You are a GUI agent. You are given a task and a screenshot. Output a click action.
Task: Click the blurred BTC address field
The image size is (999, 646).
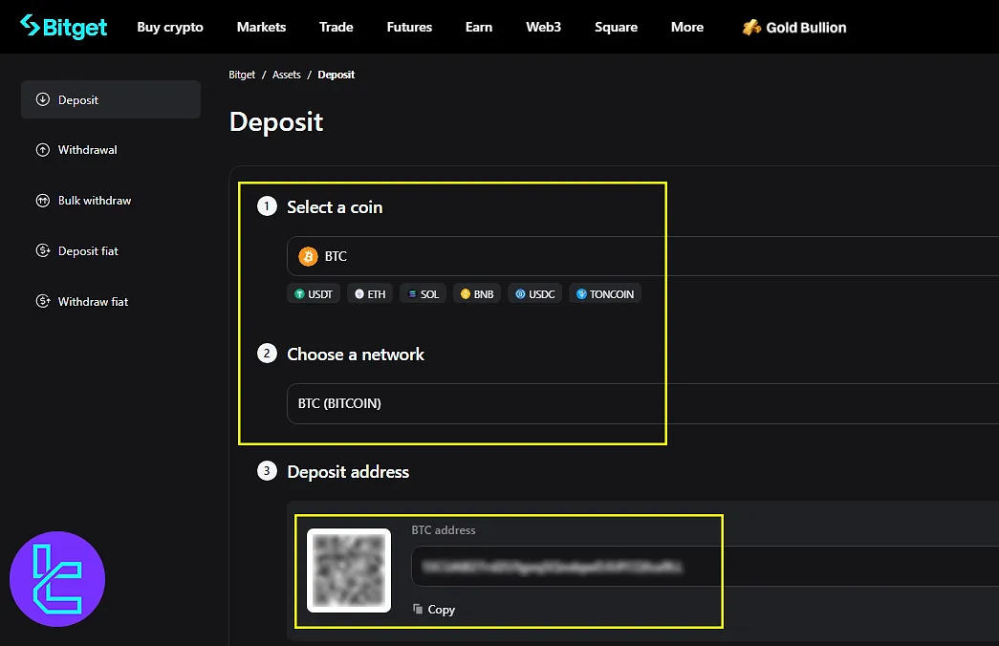point(706,567)
